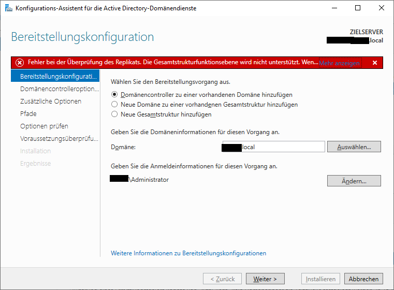Click the '\Administrator' credentials text
This screenshot has width=394, height=290.
(x=149, y=180)
